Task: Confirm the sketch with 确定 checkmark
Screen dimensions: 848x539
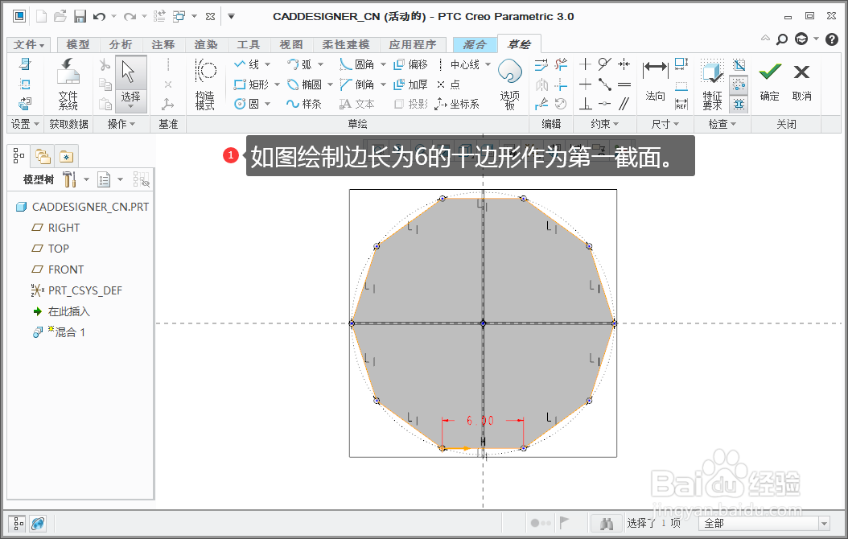Action: click(x=770, y=81)
